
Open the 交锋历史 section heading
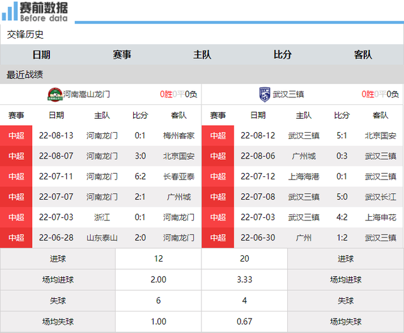[25, 34]
